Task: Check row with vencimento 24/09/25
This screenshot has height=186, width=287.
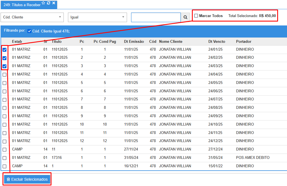Action: (4, 116)
